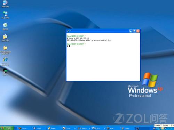Click inside the terminal at the cursor prompt
174x130 pixels.
(69, 46)
